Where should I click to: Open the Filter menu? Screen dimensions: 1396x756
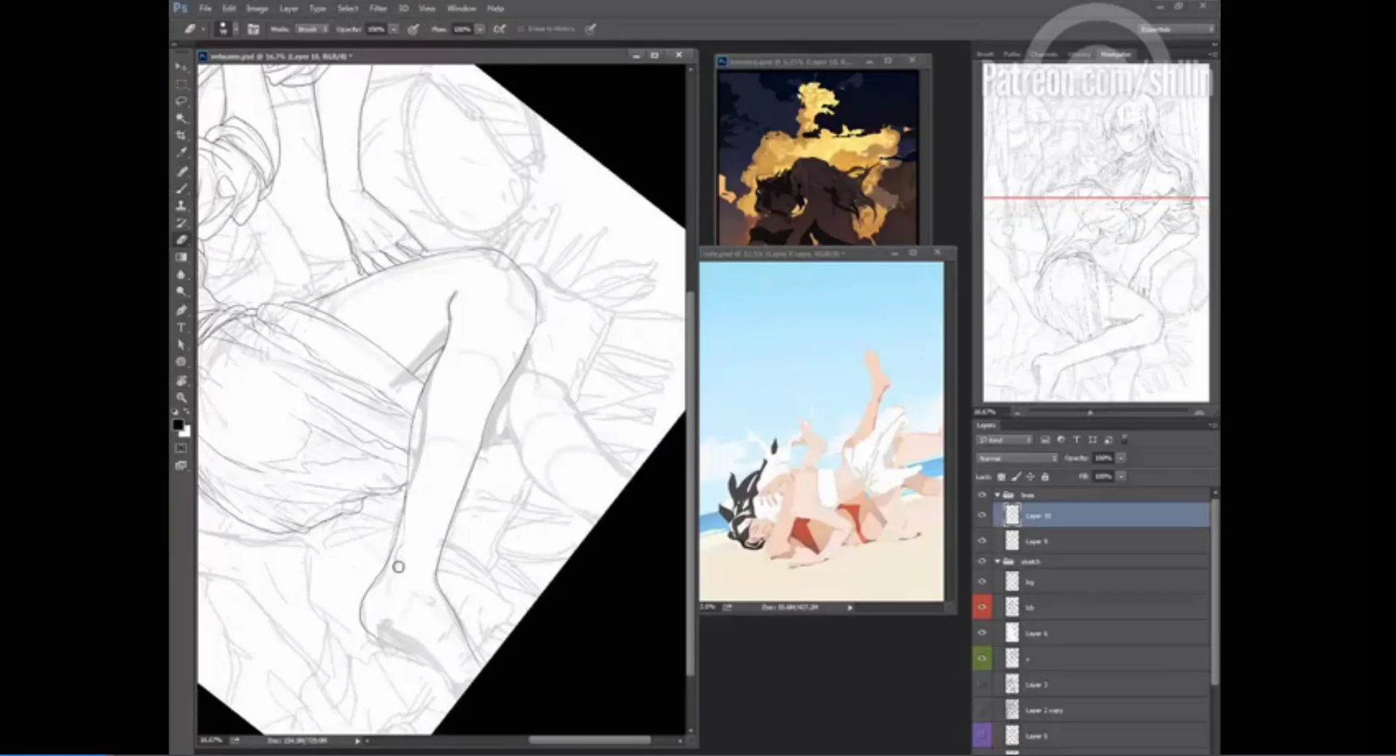378,9
